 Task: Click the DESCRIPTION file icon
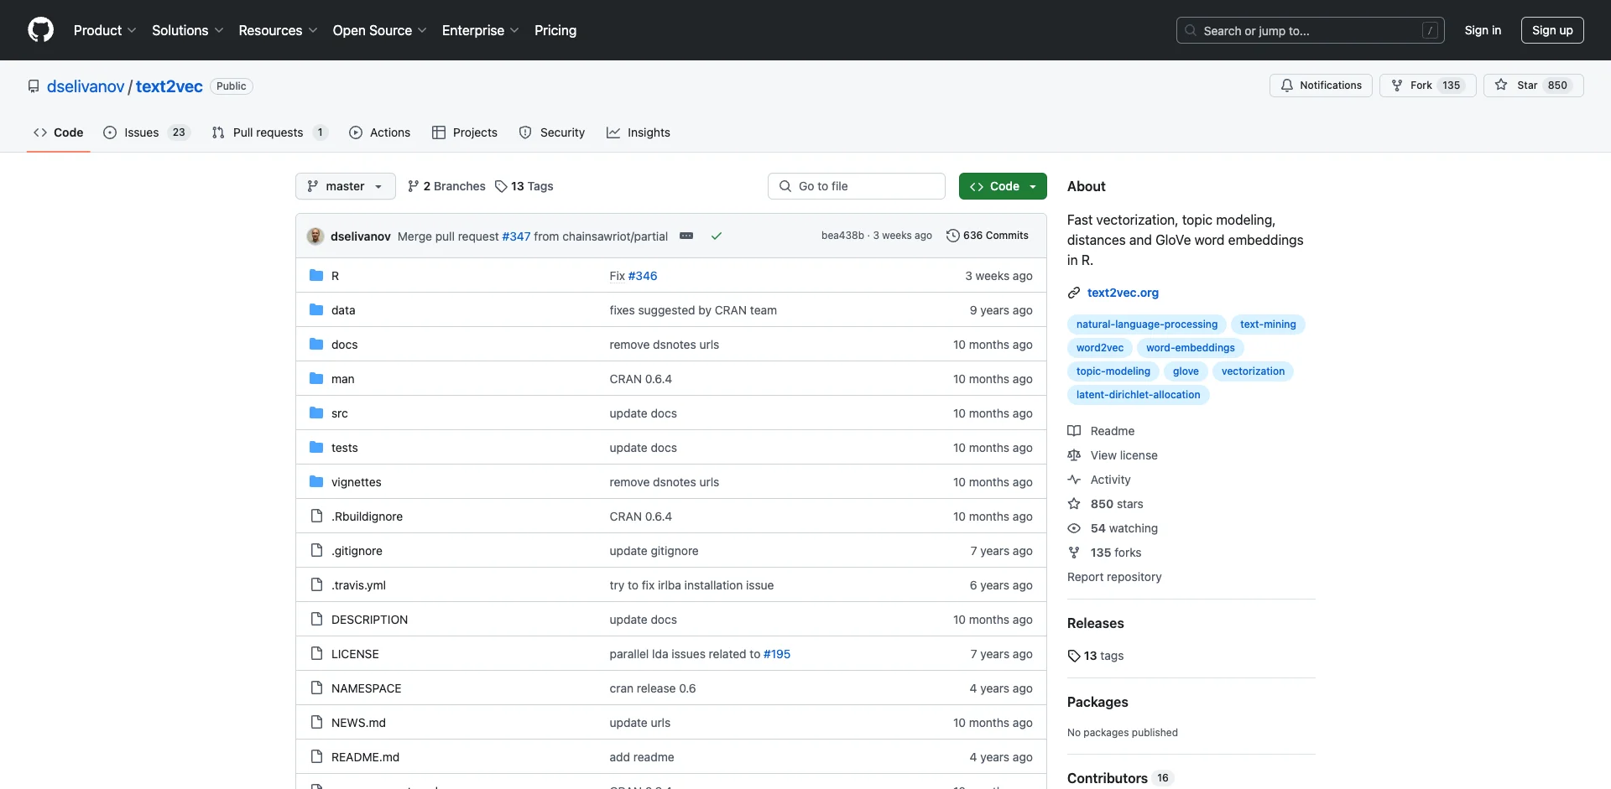pos(316,620)
